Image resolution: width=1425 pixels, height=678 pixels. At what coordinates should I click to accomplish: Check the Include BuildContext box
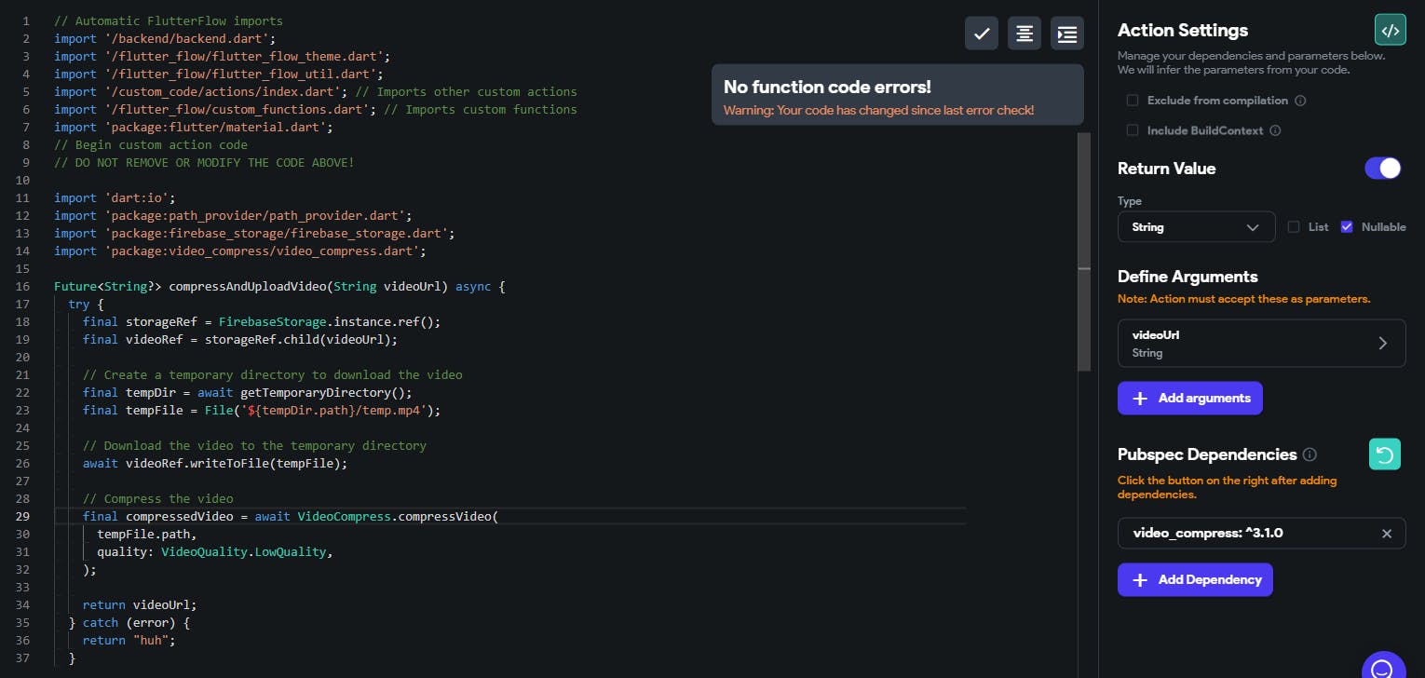pyautogui.click(x=1133, y=131)
